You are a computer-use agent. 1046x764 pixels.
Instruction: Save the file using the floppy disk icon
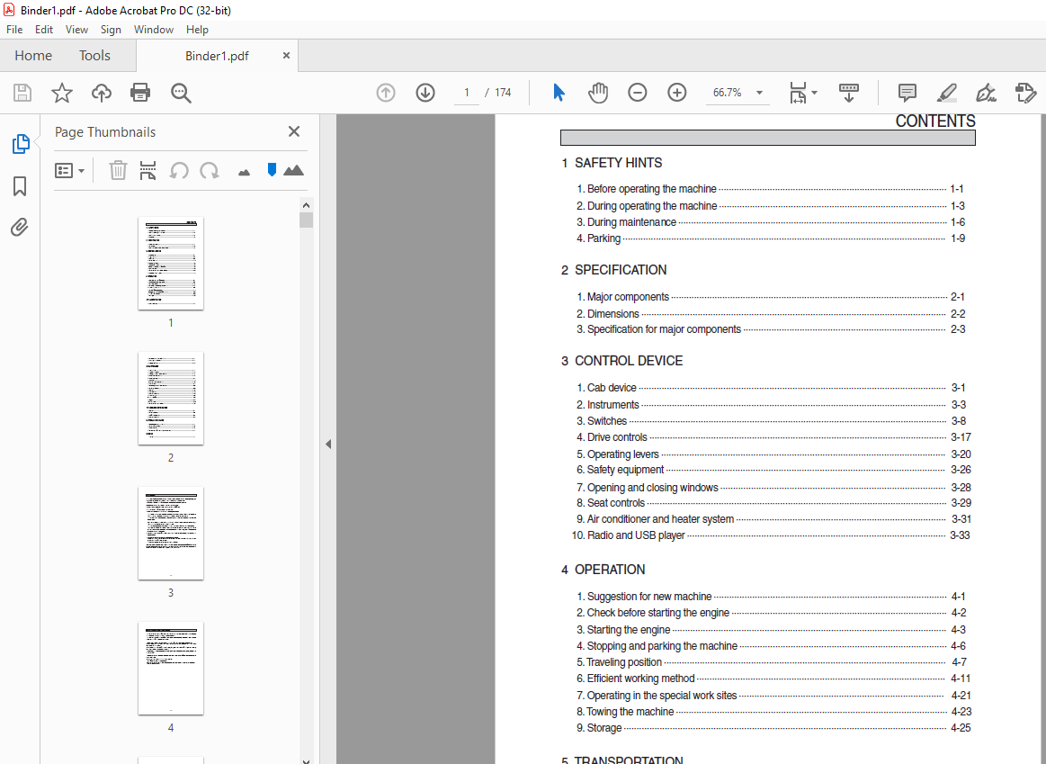coord(22,93)
